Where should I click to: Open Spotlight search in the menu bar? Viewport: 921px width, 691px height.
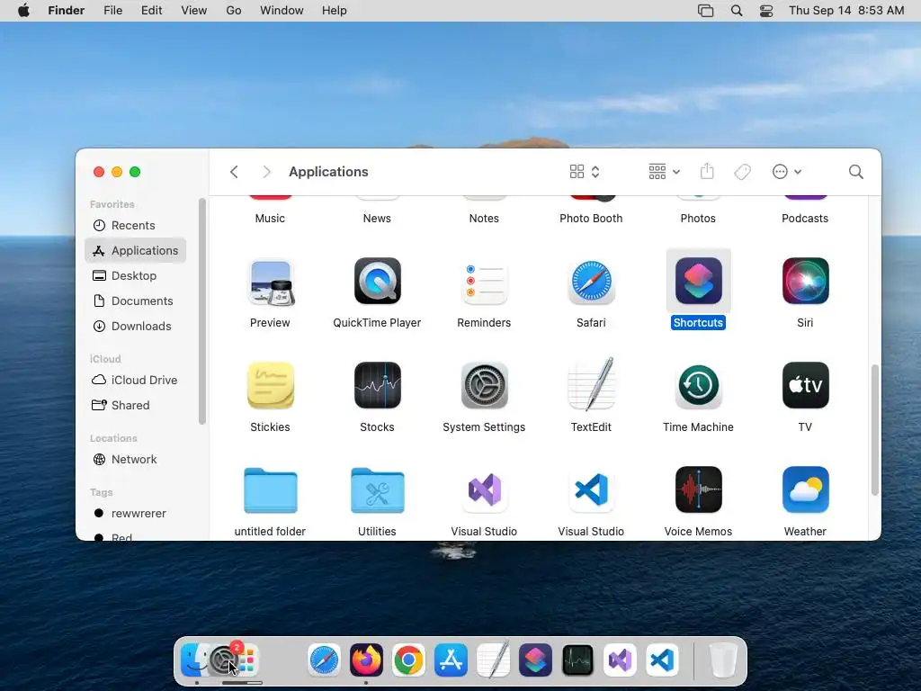737,11
